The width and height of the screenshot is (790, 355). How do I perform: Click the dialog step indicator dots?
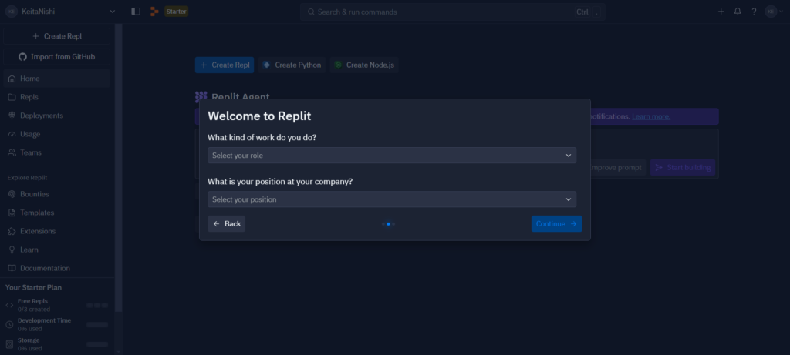pos(389,224)
